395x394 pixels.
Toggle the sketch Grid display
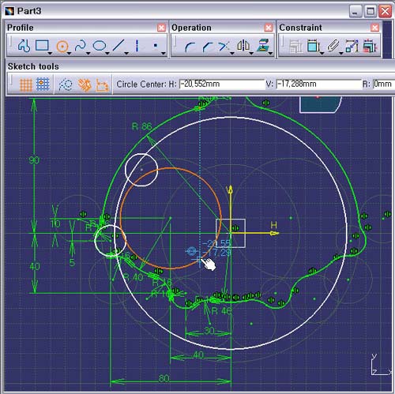[x=26, y=84]
